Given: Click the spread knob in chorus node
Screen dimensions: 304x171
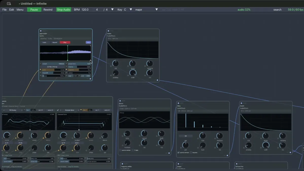Looking at the screenshot, I should [x=144, y=133].
